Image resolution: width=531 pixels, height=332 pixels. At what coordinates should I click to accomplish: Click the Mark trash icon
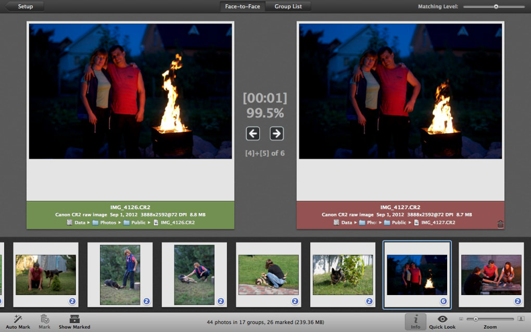coord(44,319)
